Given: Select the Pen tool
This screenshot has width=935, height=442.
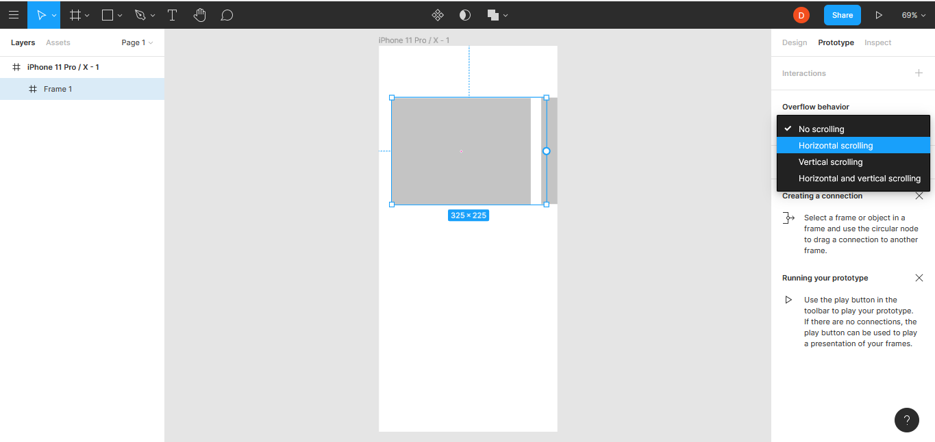Looking at the screenshot, I should coord(139,14).
